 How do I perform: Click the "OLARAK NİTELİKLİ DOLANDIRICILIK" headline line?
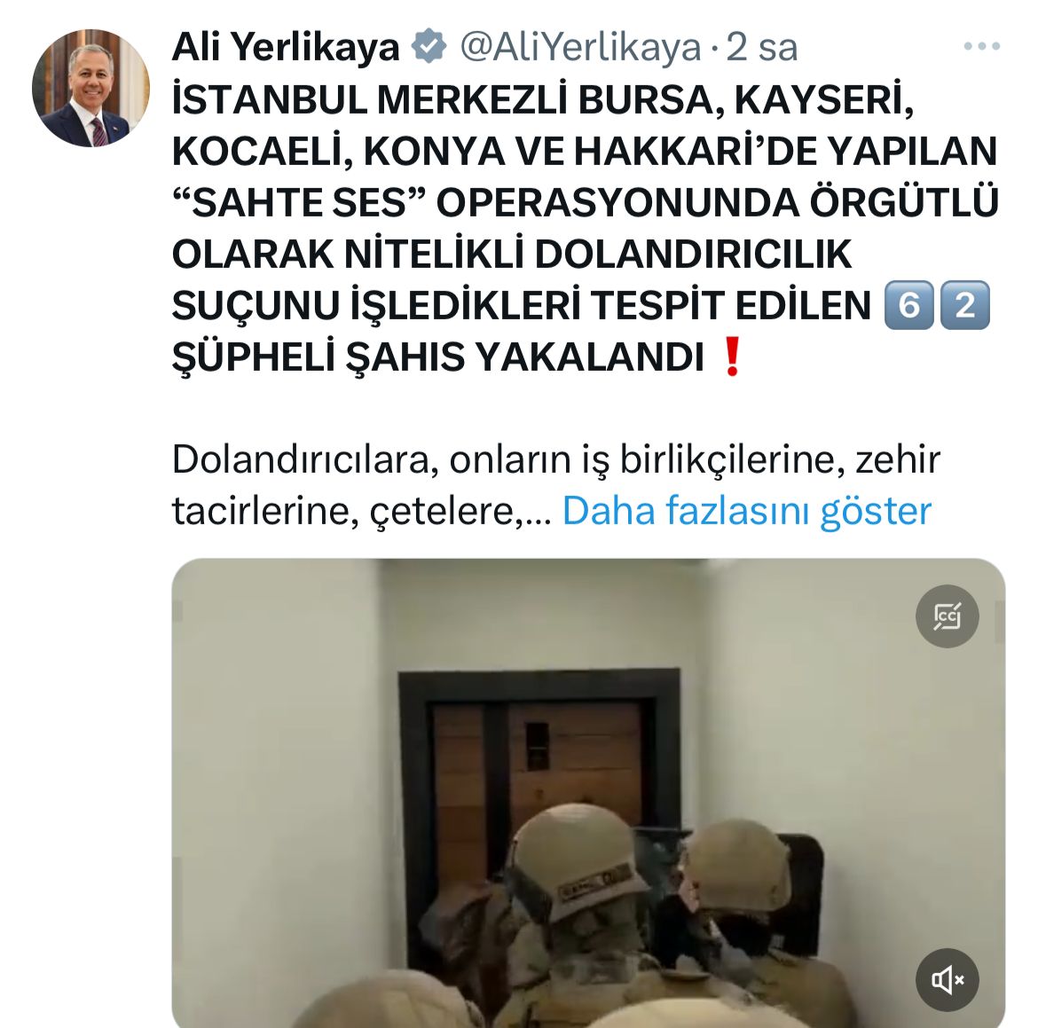click(512, 254)
